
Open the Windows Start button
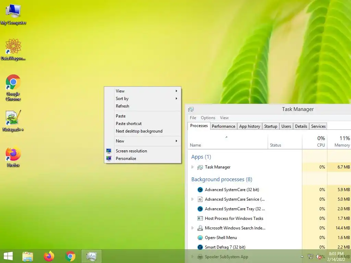point(8,256)
